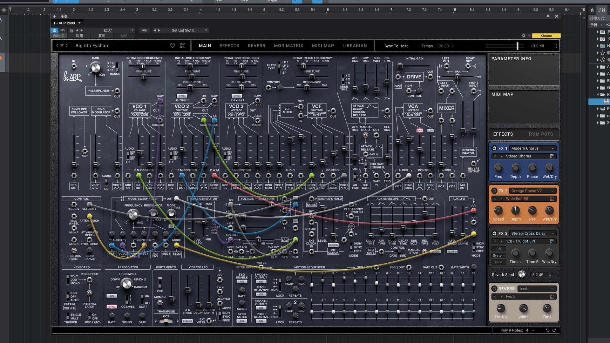Toggle the VCO 2 SYNC switch
Screen dimensions: 610x343
(182, 96)
